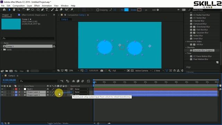This screenshot has height=125, width=222.
Task: Open the resolution Full dropdown
Action: pyautogui.click(x=119, y=70)
